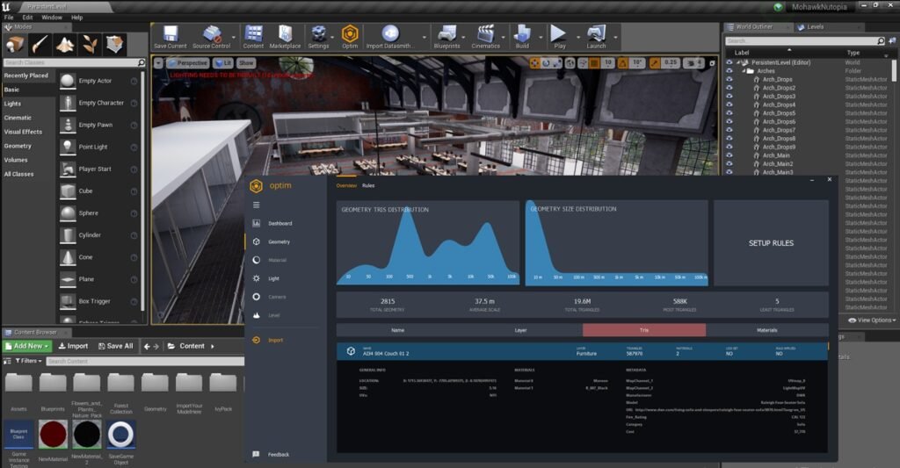The width and height of the screenshot is (900, 468).
Task: Toggle visibility of Arch_Drops5 actor
Action: point(729,113)
